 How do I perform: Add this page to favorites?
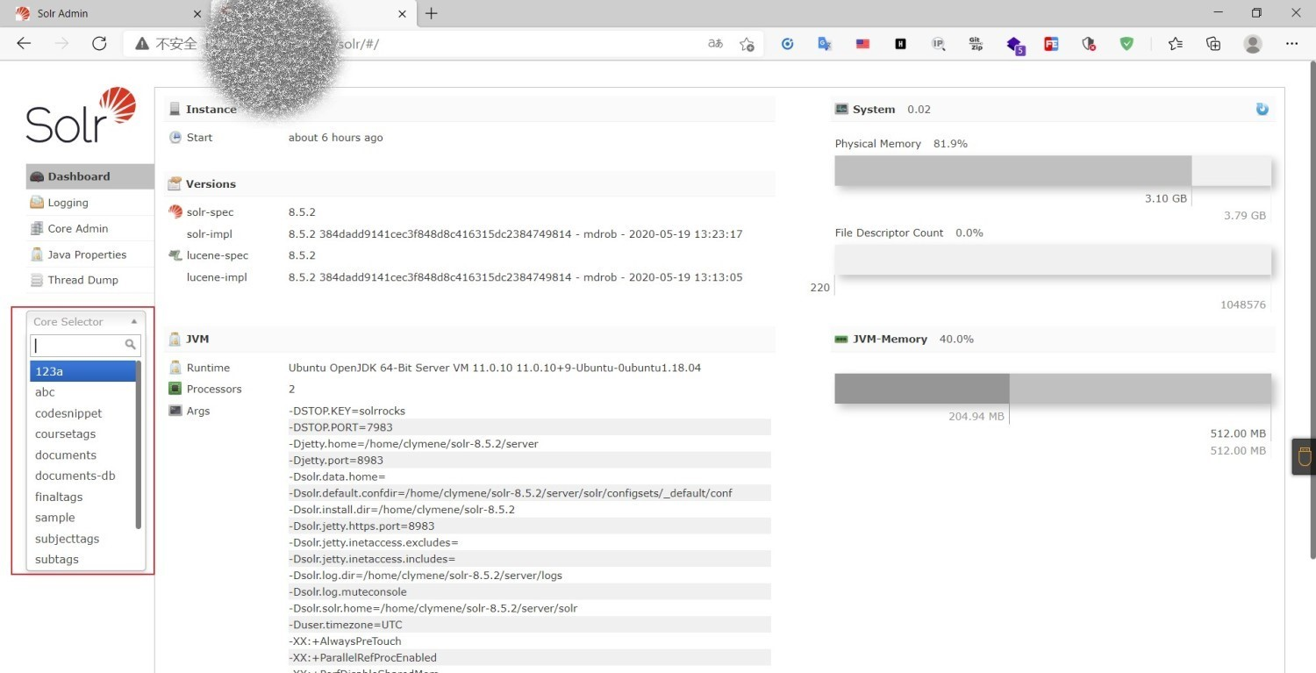(747, 44)
